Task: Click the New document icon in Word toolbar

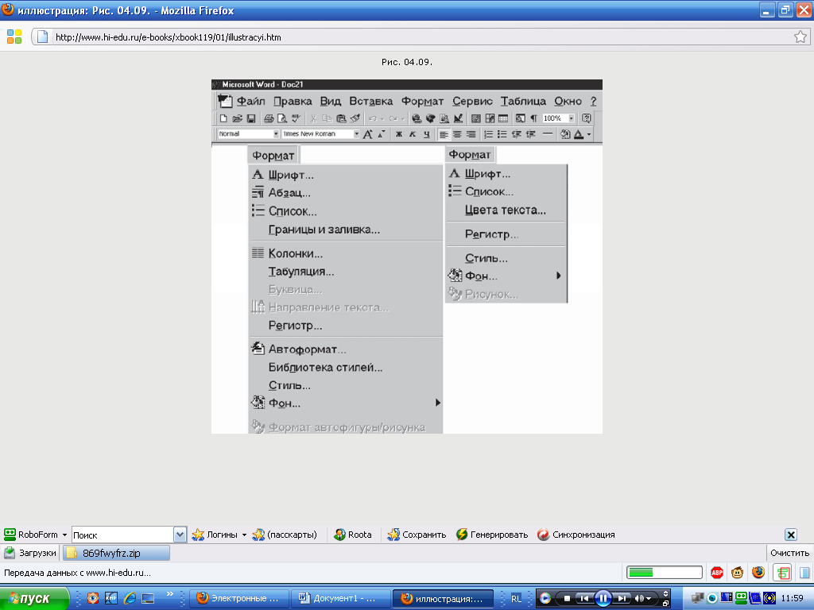Action: point(223,118)
